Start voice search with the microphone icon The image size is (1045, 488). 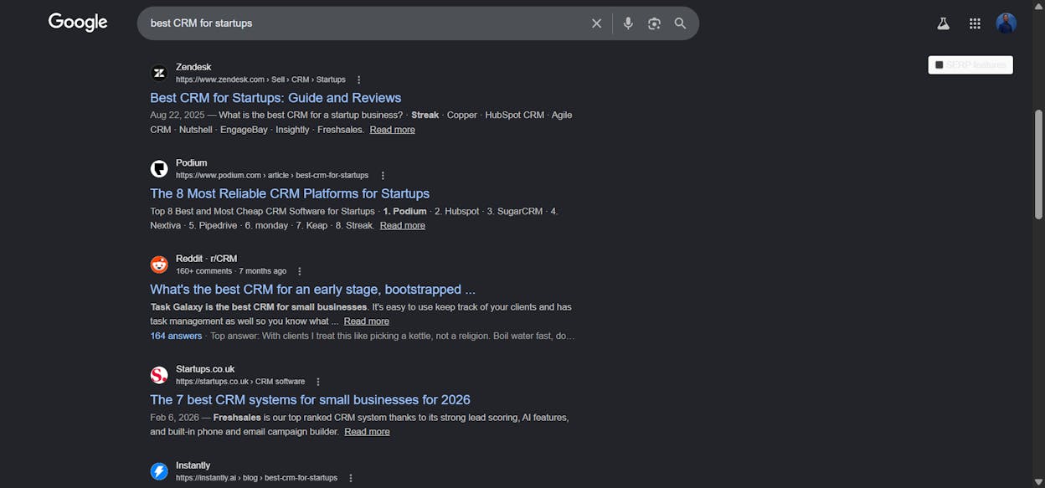[628, 23]
